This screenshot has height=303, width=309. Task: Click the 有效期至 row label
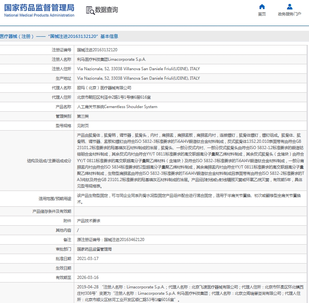coord(63,277)
